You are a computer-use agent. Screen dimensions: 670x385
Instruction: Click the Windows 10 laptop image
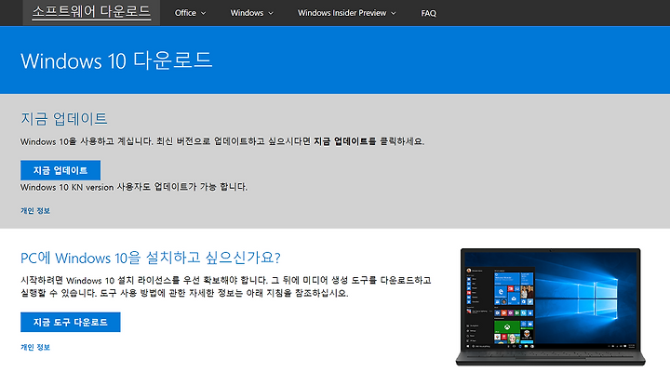pos(550,307)
